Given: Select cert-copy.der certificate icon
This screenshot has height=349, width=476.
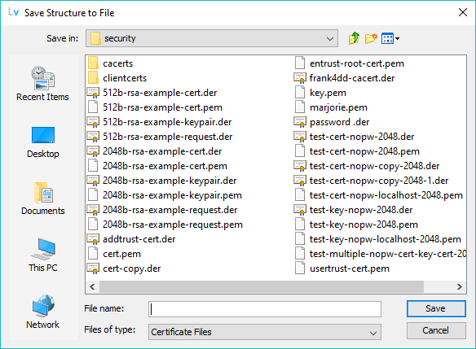Looking at the screenshot, I should 93,268.
